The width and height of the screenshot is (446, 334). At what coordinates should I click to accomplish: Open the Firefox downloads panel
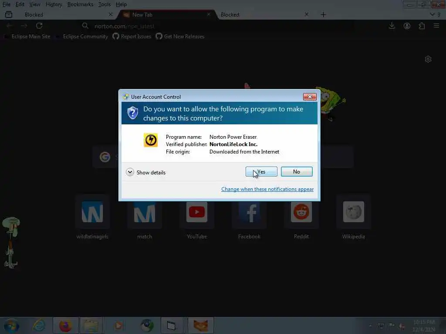(392, 26)
